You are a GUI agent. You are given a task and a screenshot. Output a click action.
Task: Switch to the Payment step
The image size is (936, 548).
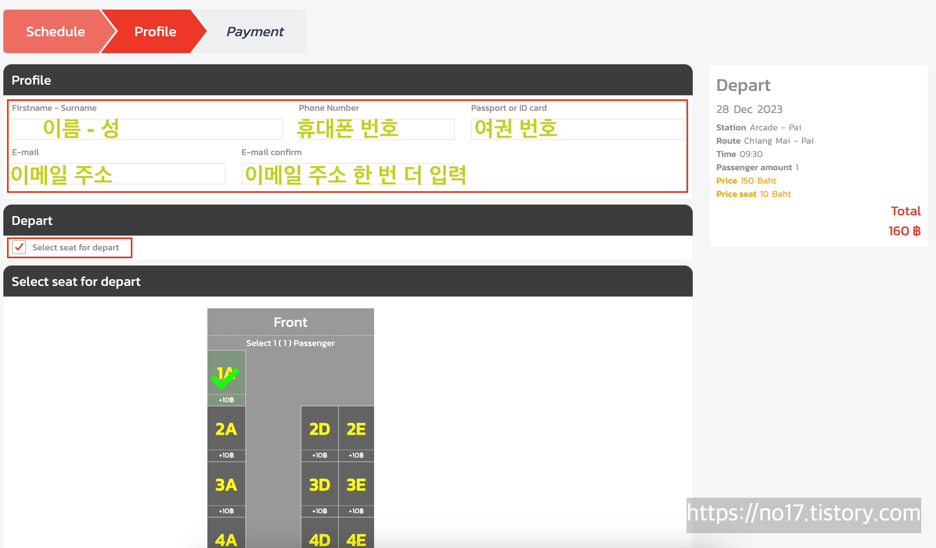click(x=255, y=31)
